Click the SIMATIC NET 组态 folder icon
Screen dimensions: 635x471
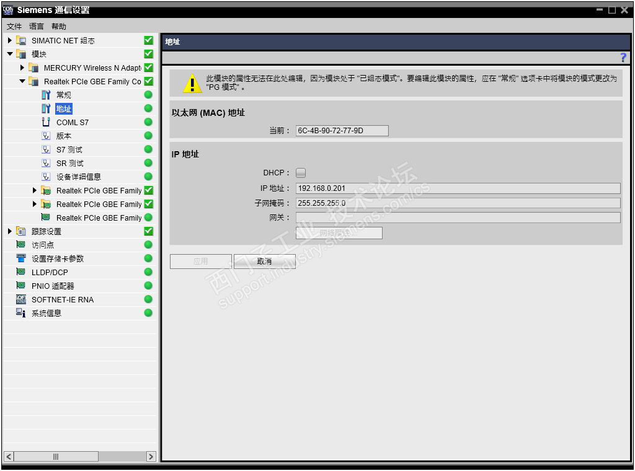point(21,40)
